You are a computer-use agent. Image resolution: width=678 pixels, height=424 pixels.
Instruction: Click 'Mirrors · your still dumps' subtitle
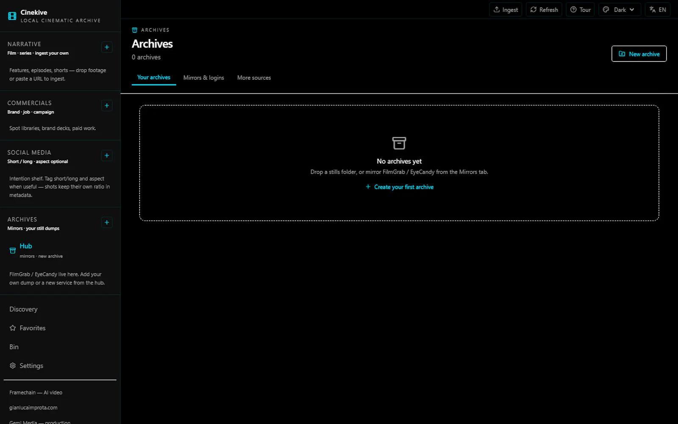click(x=33, y=228)
